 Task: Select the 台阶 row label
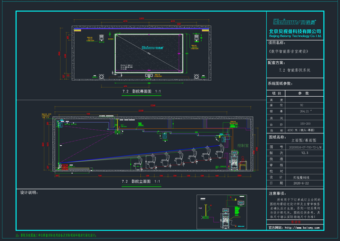tap(276, 125)
